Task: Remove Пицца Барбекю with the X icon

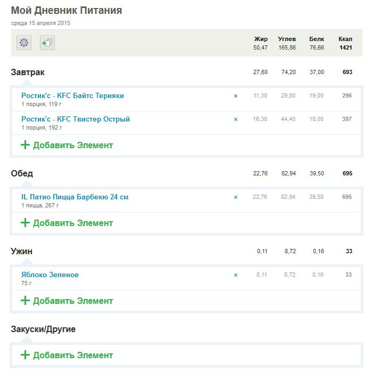Action: point(236,197)
